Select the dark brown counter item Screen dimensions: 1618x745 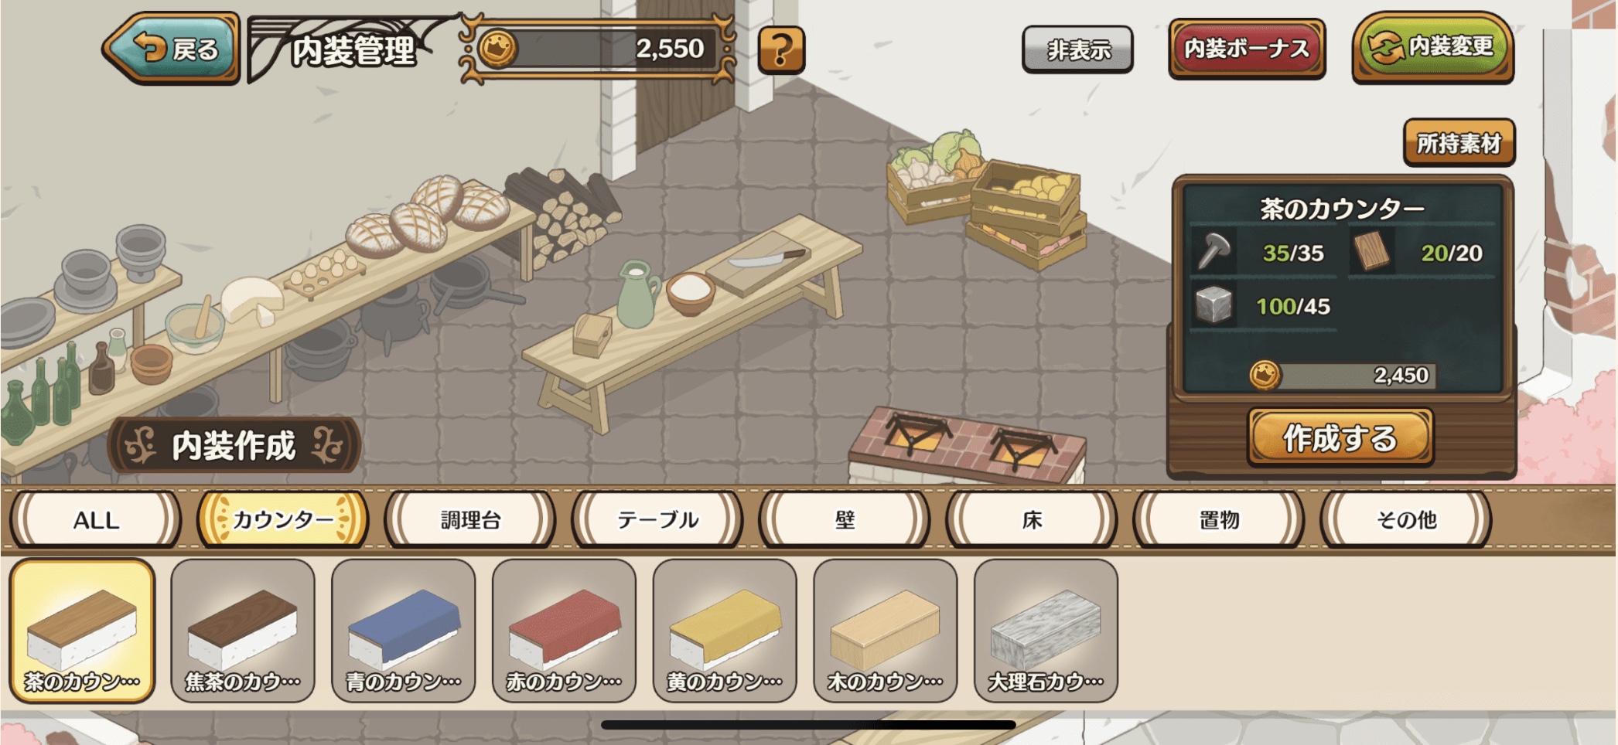tap(243, 631)
